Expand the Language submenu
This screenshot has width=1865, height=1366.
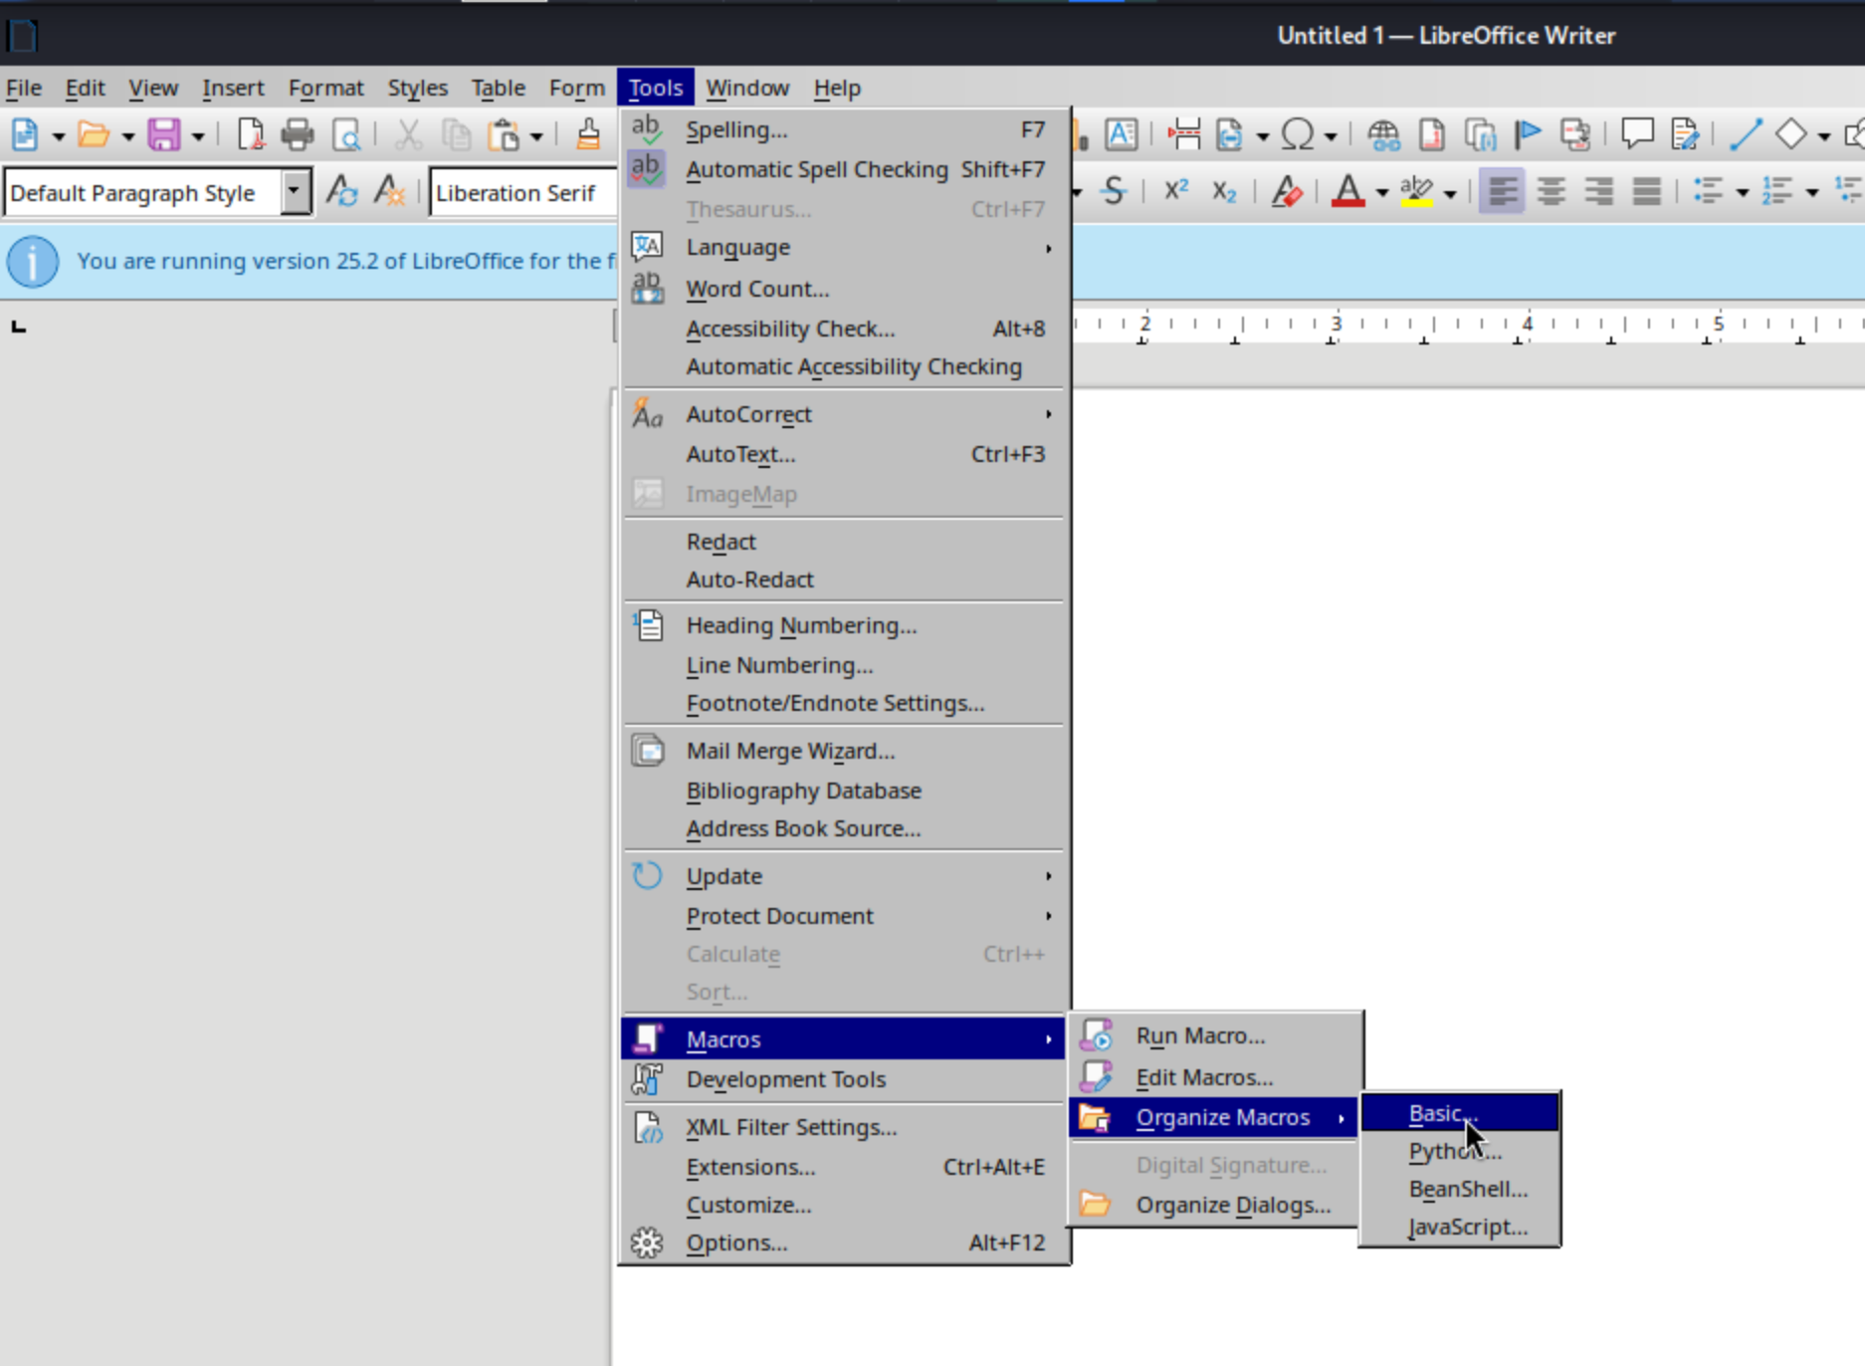point(843,247)
